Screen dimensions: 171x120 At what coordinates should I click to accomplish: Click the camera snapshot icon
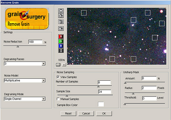point(61,11)
